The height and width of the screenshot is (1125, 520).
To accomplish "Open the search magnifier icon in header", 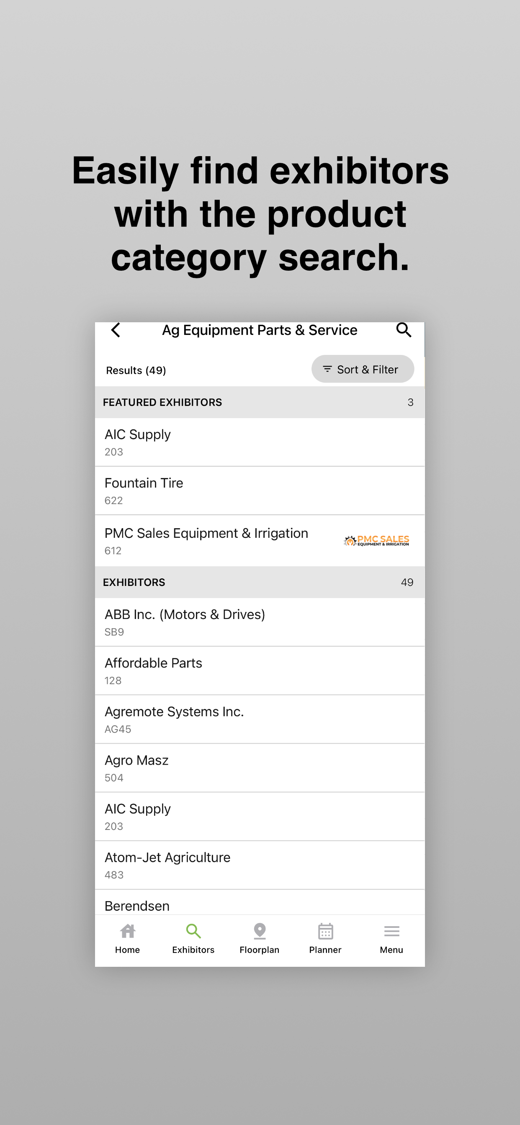I will pyautogui.click(x=403, y=330).
